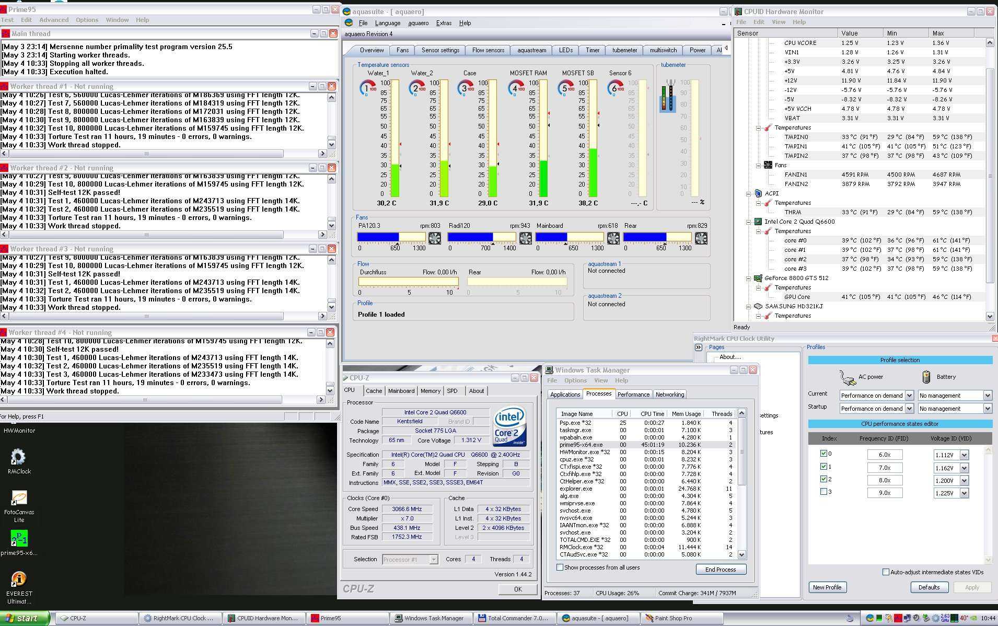
Task: Click New Profile in RMClock
Action: 827,587
